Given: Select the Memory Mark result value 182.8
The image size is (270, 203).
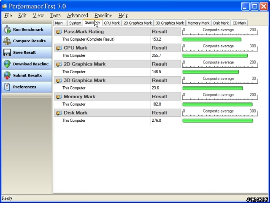Looking at the screenshot, I should [157, 104].
